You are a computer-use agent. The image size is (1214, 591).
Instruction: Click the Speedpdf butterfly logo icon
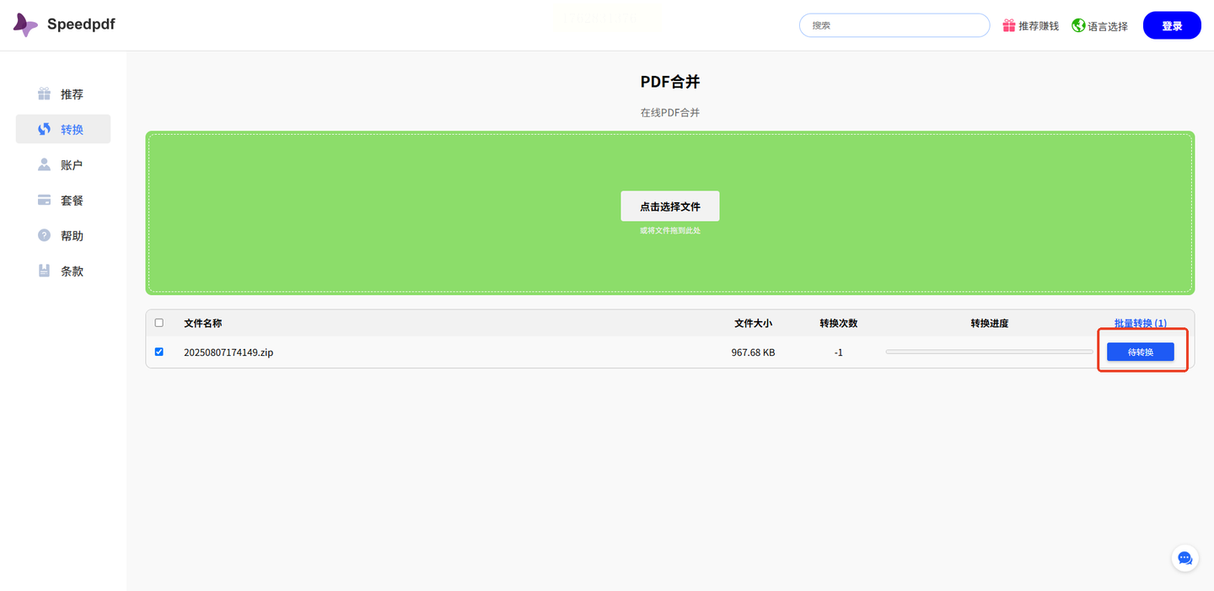click(x=25, y=25)
